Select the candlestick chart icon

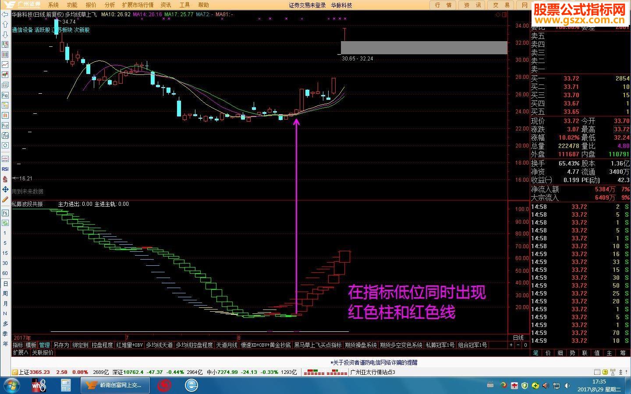pos(5,75)
